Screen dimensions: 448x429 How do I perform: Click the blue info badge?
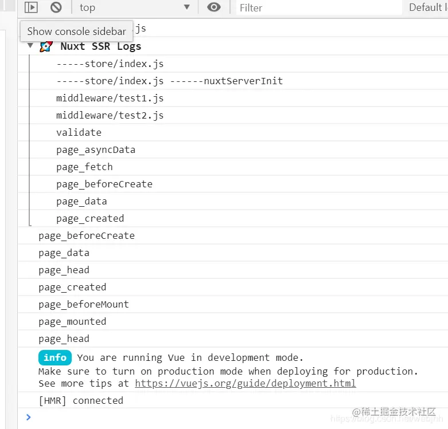click(55, 357)
